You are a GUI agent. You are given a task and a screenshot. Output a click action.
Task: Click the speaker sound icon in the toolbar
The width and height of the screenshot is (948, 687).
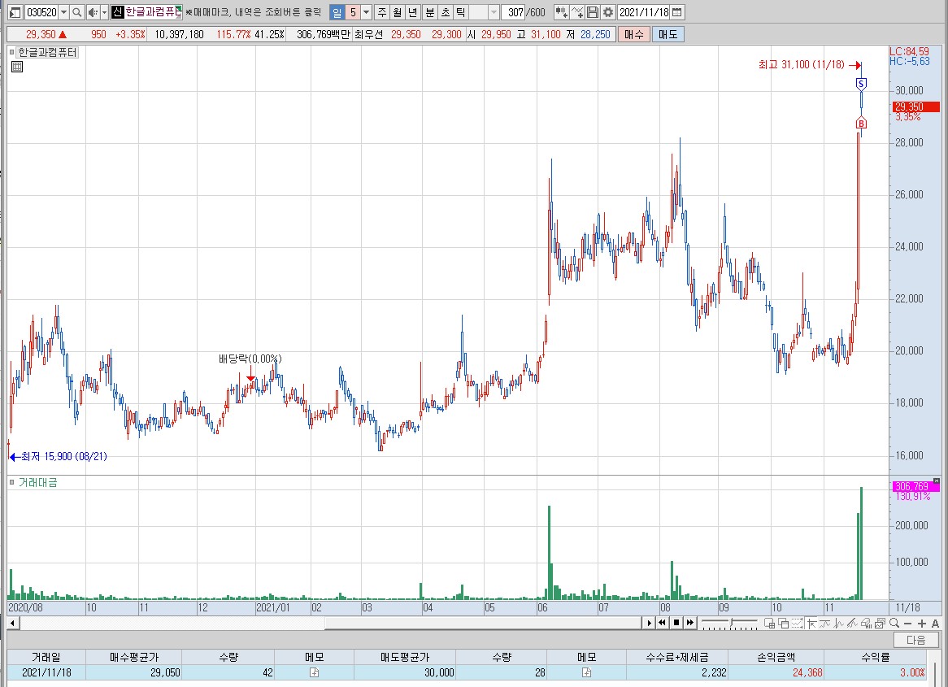92,12
